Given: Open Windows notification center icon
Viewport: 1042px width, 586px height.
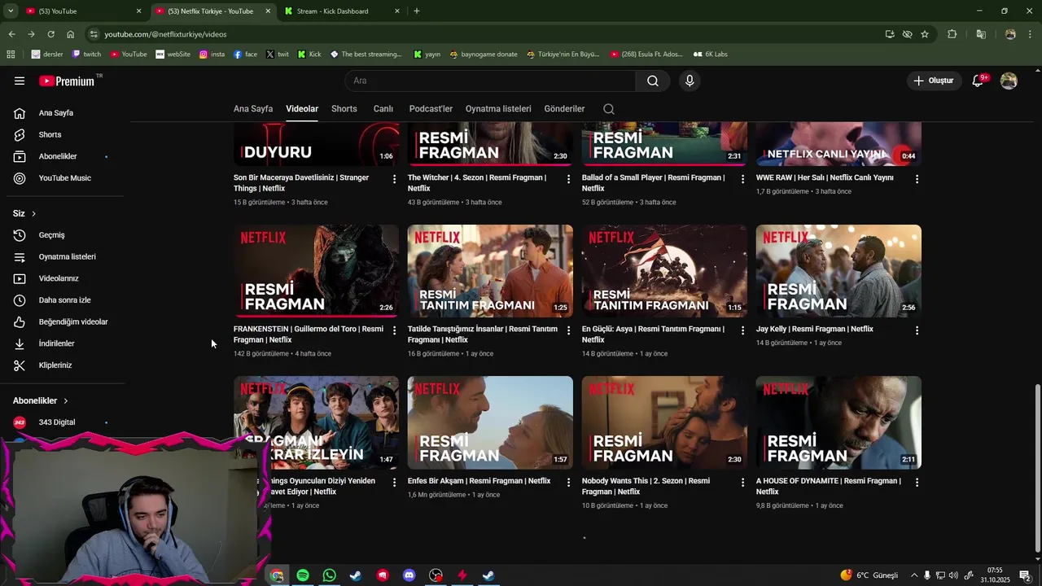Looking at the screenshot, I should 1025,575.
